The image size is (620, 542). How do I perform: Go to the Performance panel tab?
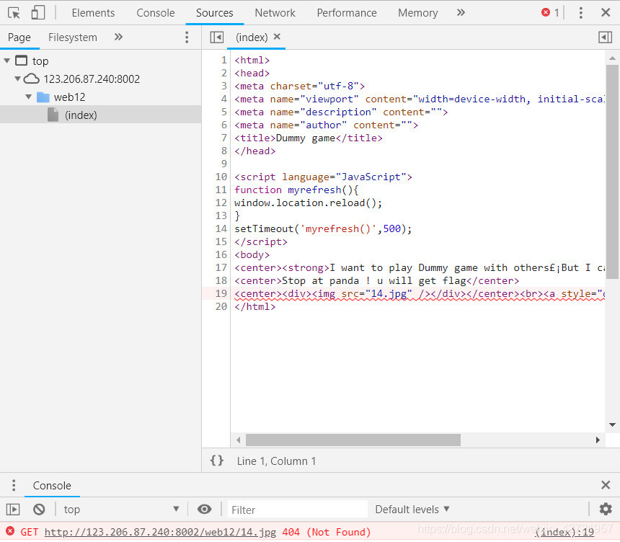(347, 13)
